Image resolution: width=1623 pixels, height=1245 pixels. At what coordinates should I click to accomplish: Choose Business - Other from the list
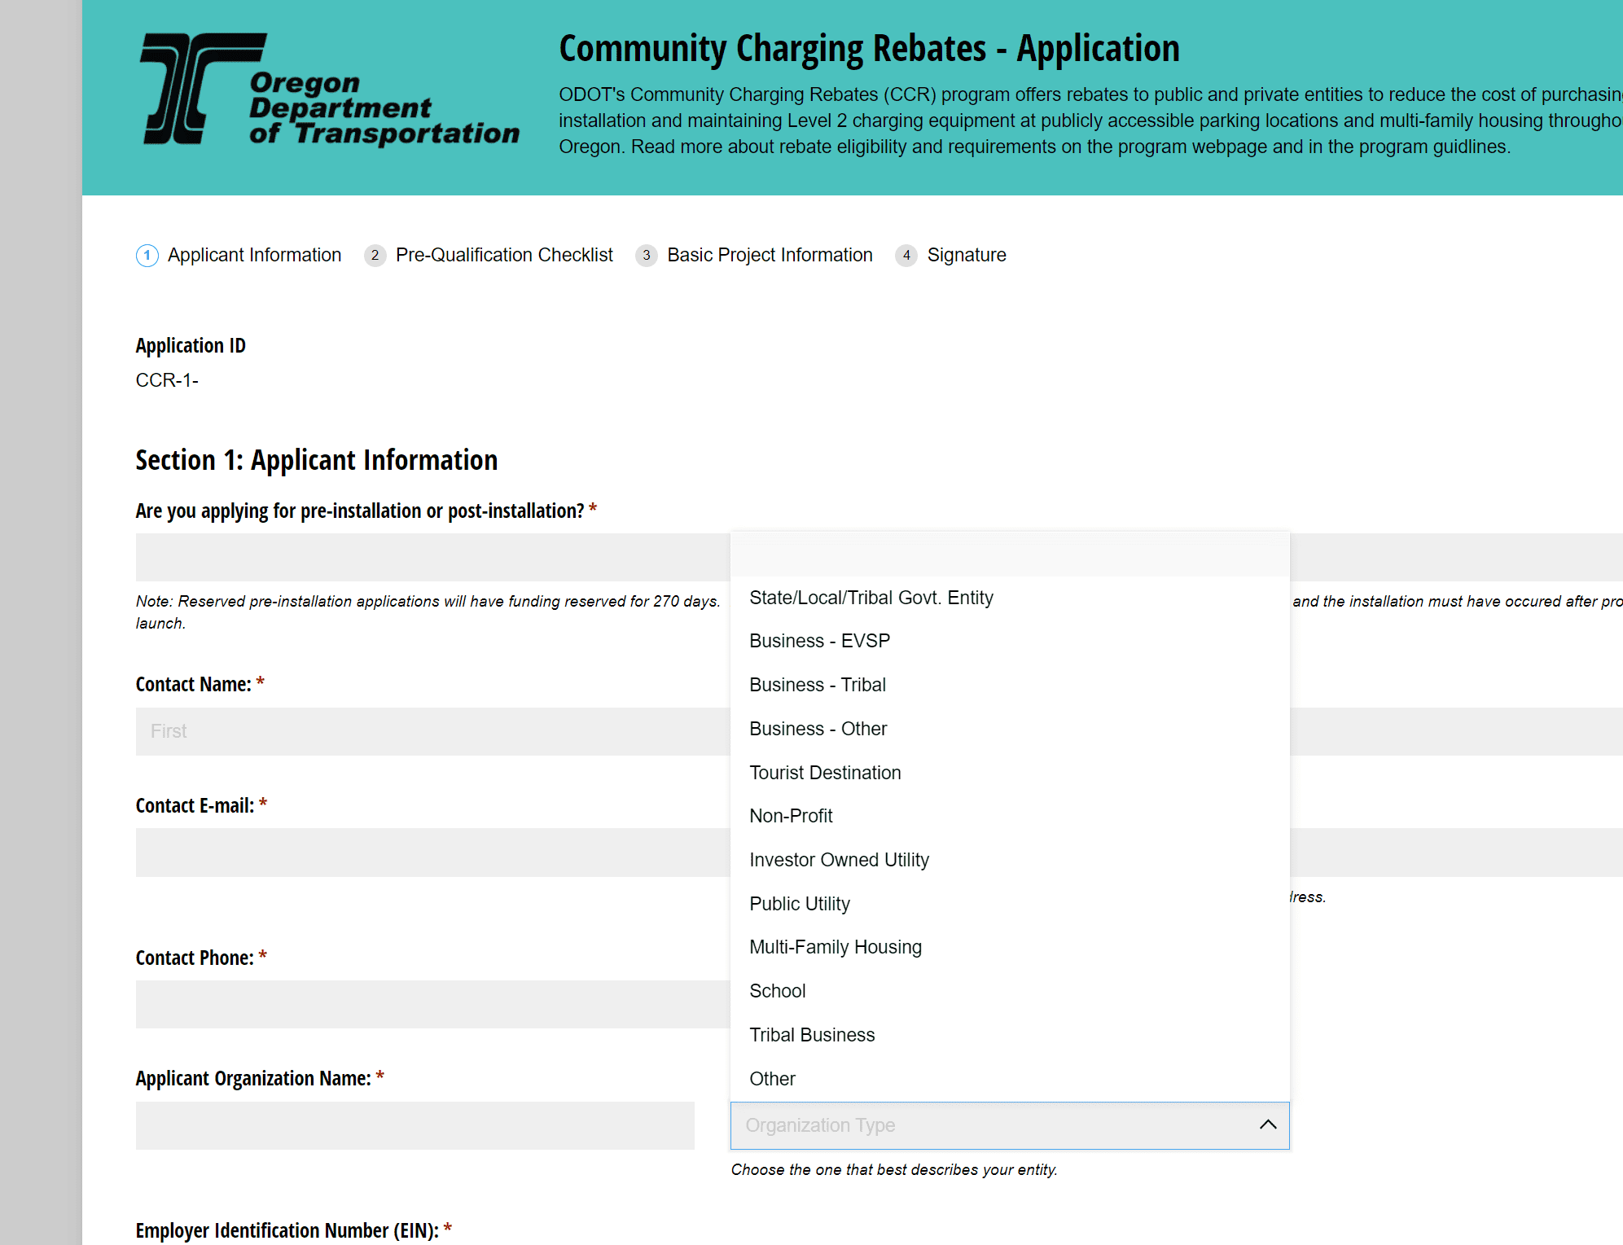click(x=1010, y=729)
